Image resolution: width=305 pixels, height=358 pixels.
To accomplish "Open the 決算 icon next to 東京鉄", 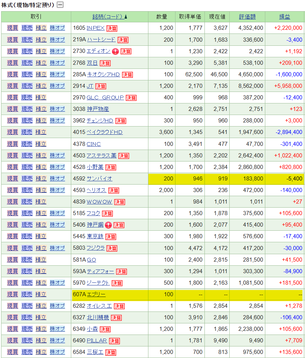I will click(111, 237).
